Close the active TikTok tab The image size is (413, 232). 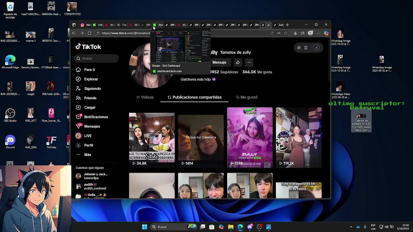point(268,25)
